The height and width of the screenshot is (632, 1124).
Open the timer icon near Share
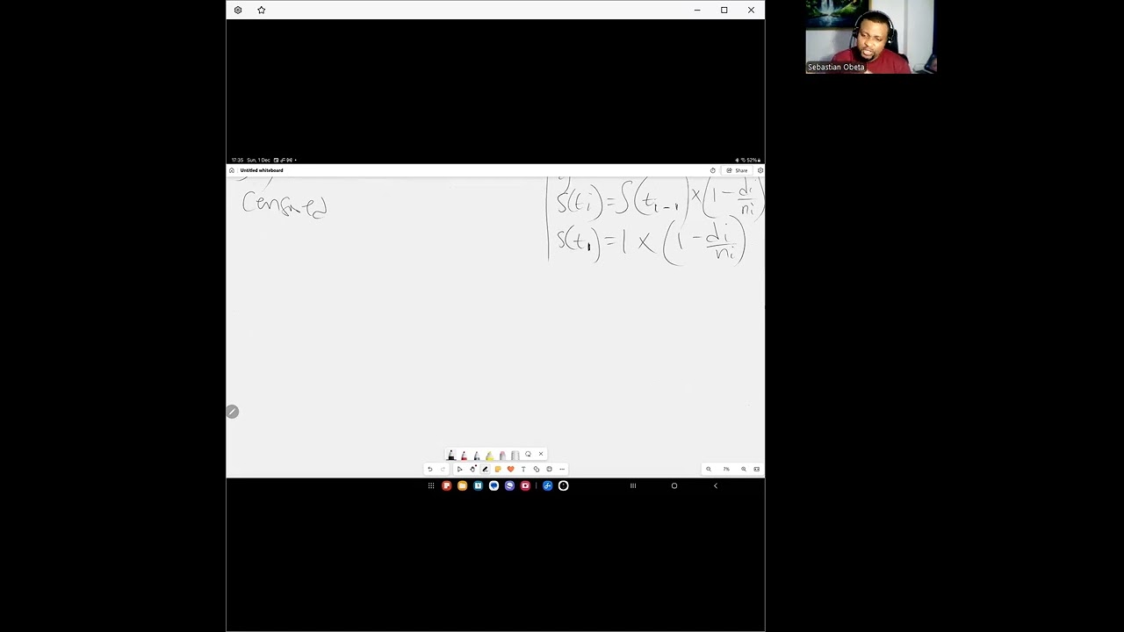pos(712,170)
